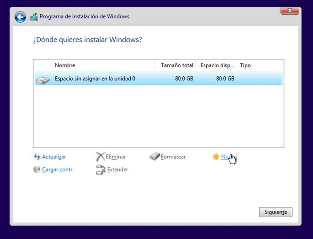This screenshot has height=239, width=313.
Task: Click the Actualizar refresh arrows icon
Action: pos(37,157)
